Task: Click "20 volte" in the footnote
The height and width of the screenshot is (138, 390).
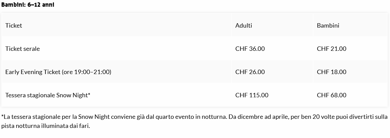Action: pos(315,117)
